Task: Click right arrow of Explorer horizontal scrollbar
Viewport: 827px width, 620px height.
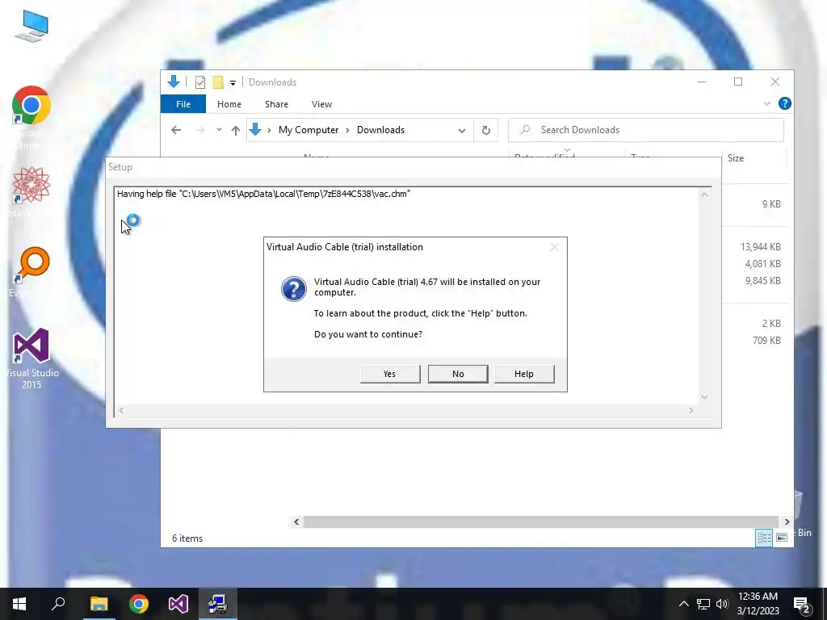Action: pyautogui.click(x=787, y=522)
